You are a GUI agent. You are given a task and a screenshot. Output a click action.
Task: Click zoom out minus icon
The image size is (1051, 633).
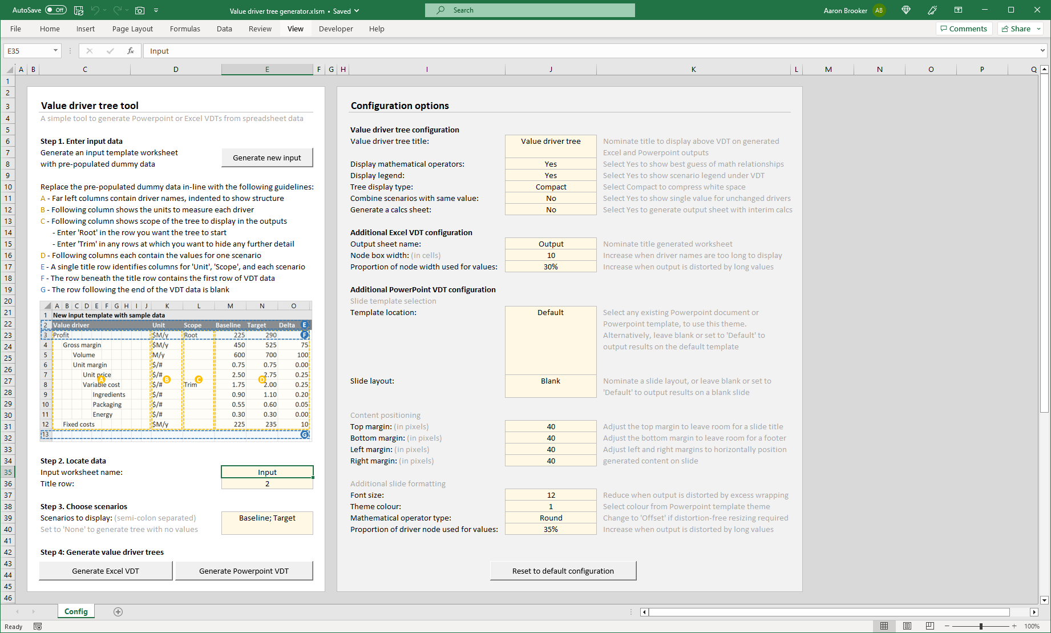[x=948, y=626]
